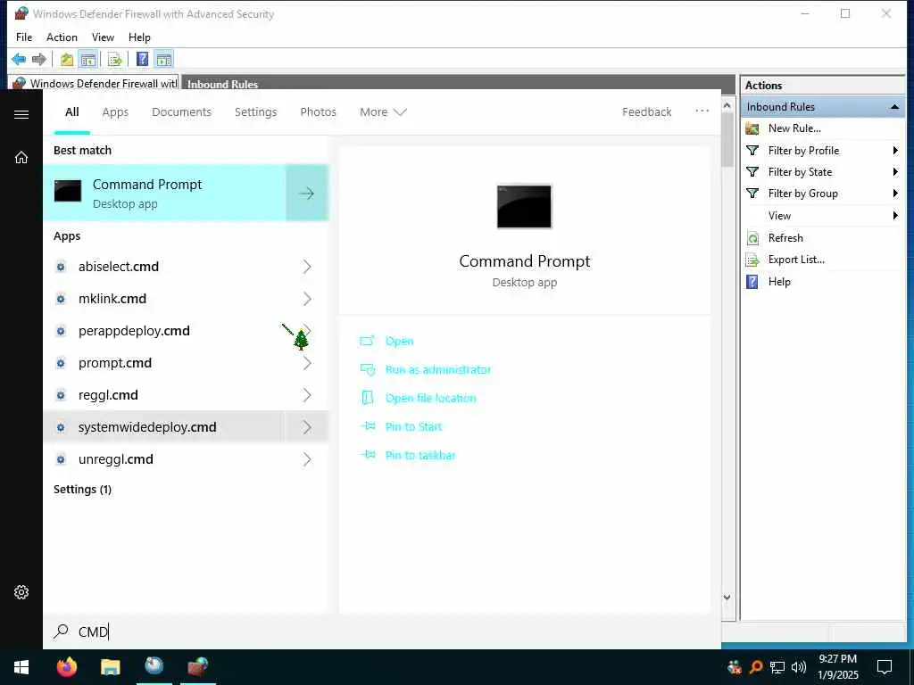Click the New Rule icon in the Actions pane
914x685 pixels.
point(752,128)
